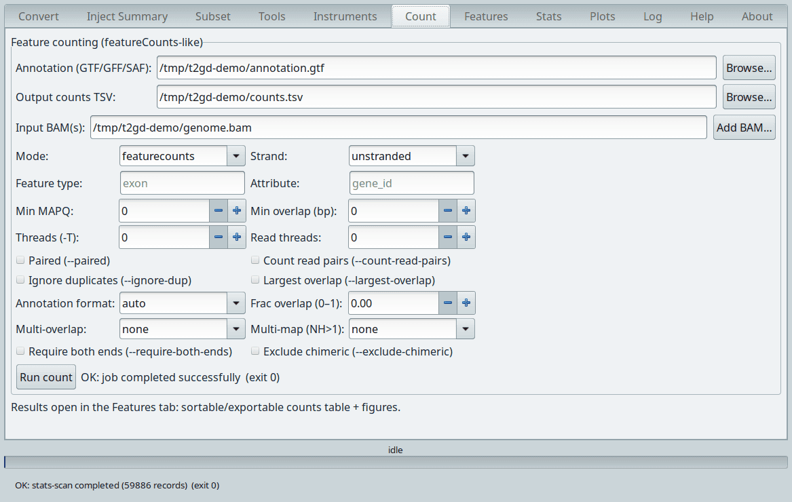The height and width of the screenshot is (502, 792).
Task: Click the Run count button
Action: (46, 377)
